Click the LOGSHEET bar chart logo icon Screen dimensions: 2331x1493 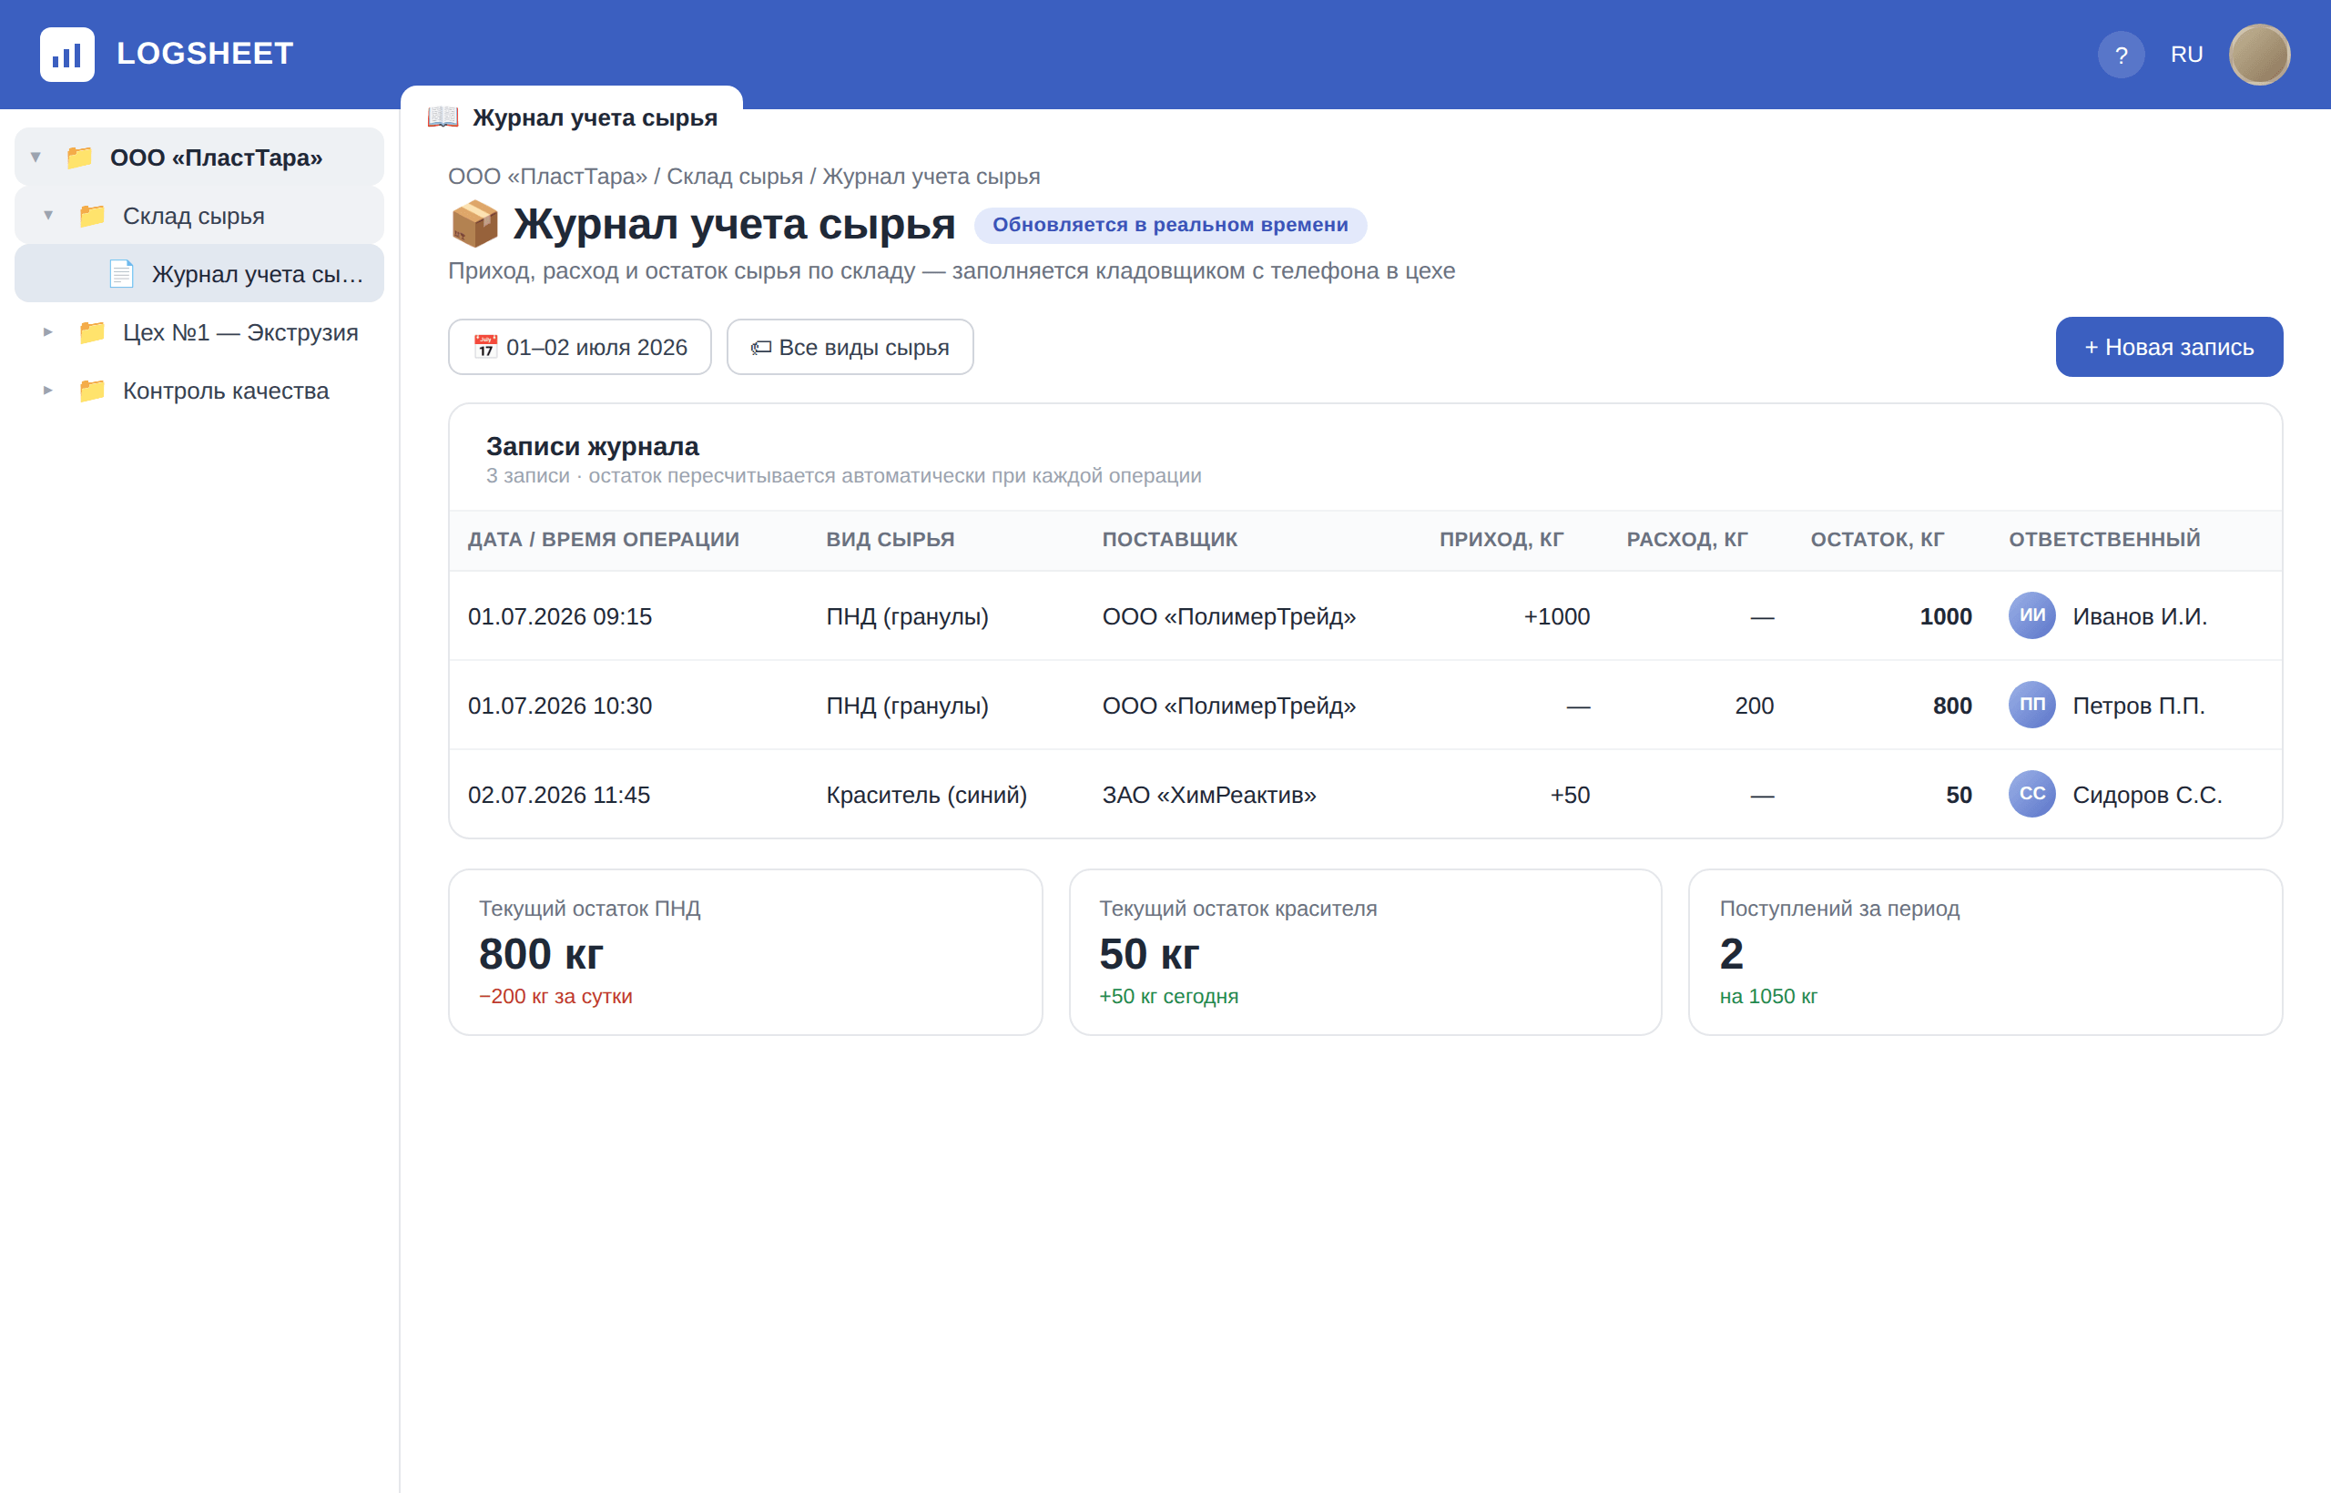coord(66,55)
